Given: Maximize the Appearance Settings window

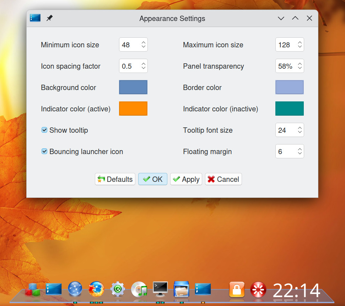Looking at the screenshot, I should tap(295, 18).
